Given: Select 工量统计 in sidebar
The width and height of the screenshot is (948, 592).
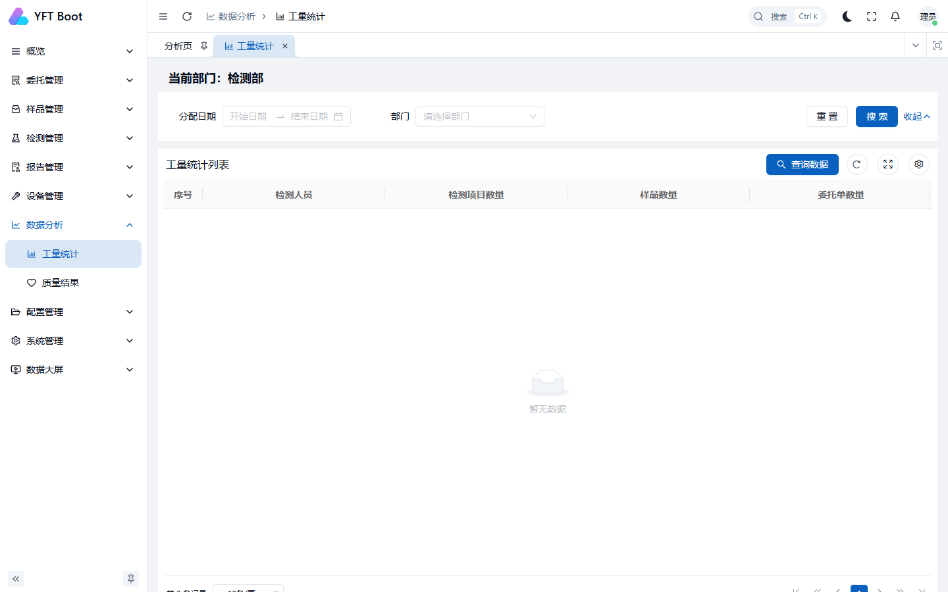Looking at the screenshot, I should pyautogui.click(x=73, y=254).
